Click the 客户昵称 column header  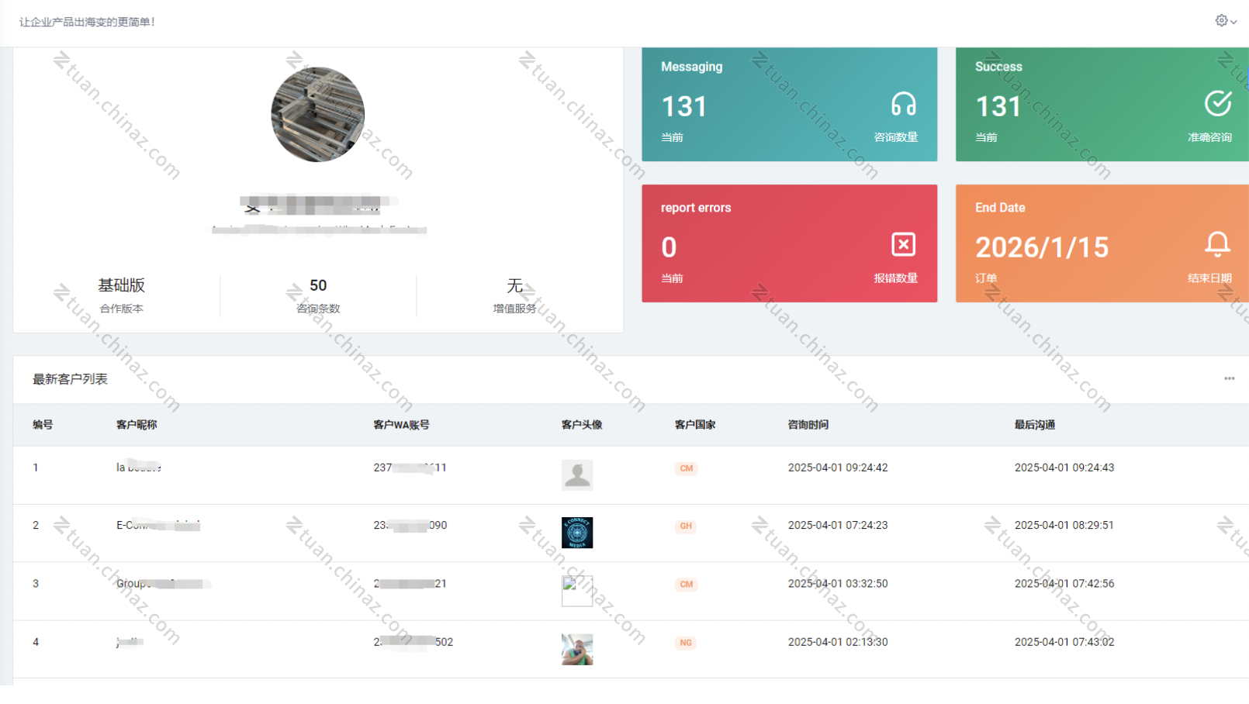pos(137,425)
